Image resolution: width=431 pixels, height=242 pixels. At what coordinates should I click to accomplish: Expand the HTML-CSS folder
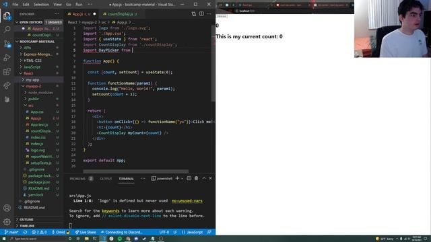point(38,61)
